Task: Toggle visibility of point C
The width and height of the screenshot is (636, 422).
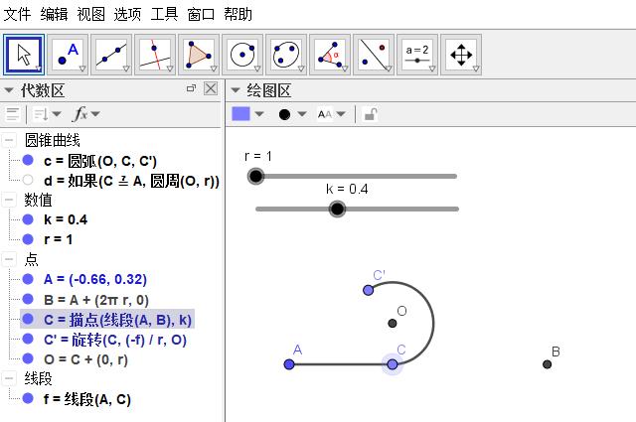Action: click(28, 319)
